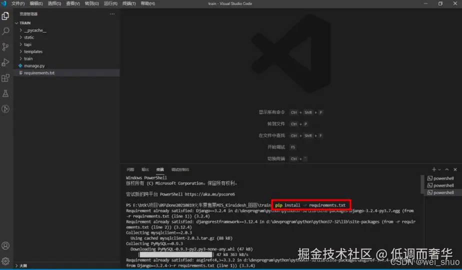Open the Git graph activity icon
The width and height of the screenshot is (462, 270).
coord(5,109)
